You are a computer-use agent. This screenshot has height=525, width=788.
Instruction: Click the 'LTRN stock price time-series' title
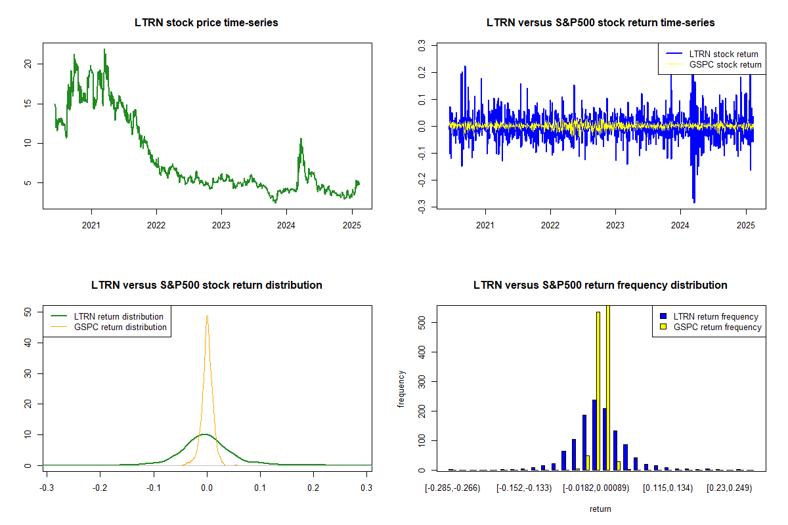206,23
